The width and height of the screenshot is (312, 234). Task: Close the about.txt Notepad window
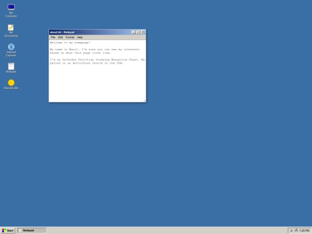pos(143,32)
